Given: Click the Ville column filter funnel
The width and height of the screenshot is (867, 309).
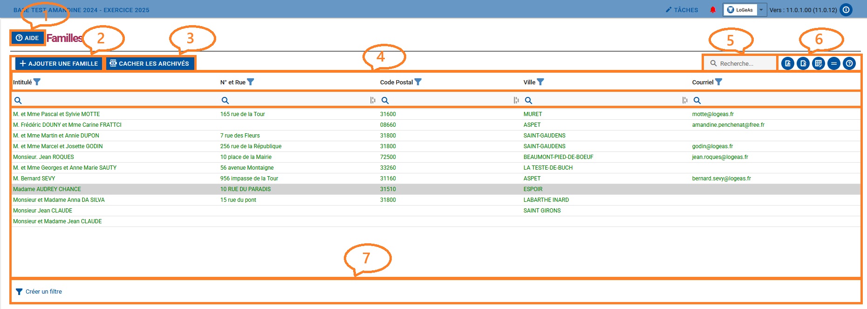Looking at the screenshot, I should click(540, 82).
